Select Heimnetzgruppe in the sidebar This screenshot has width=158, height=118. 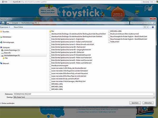coord(8,42)
